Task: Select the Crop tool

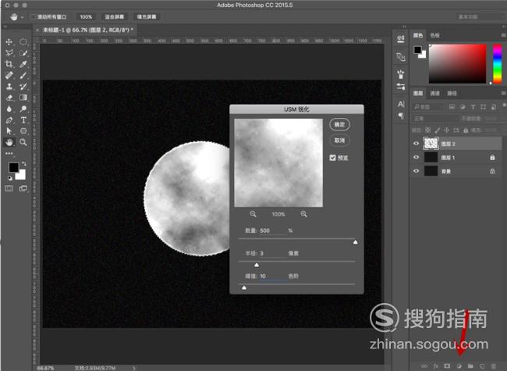Action: [9, 64]
